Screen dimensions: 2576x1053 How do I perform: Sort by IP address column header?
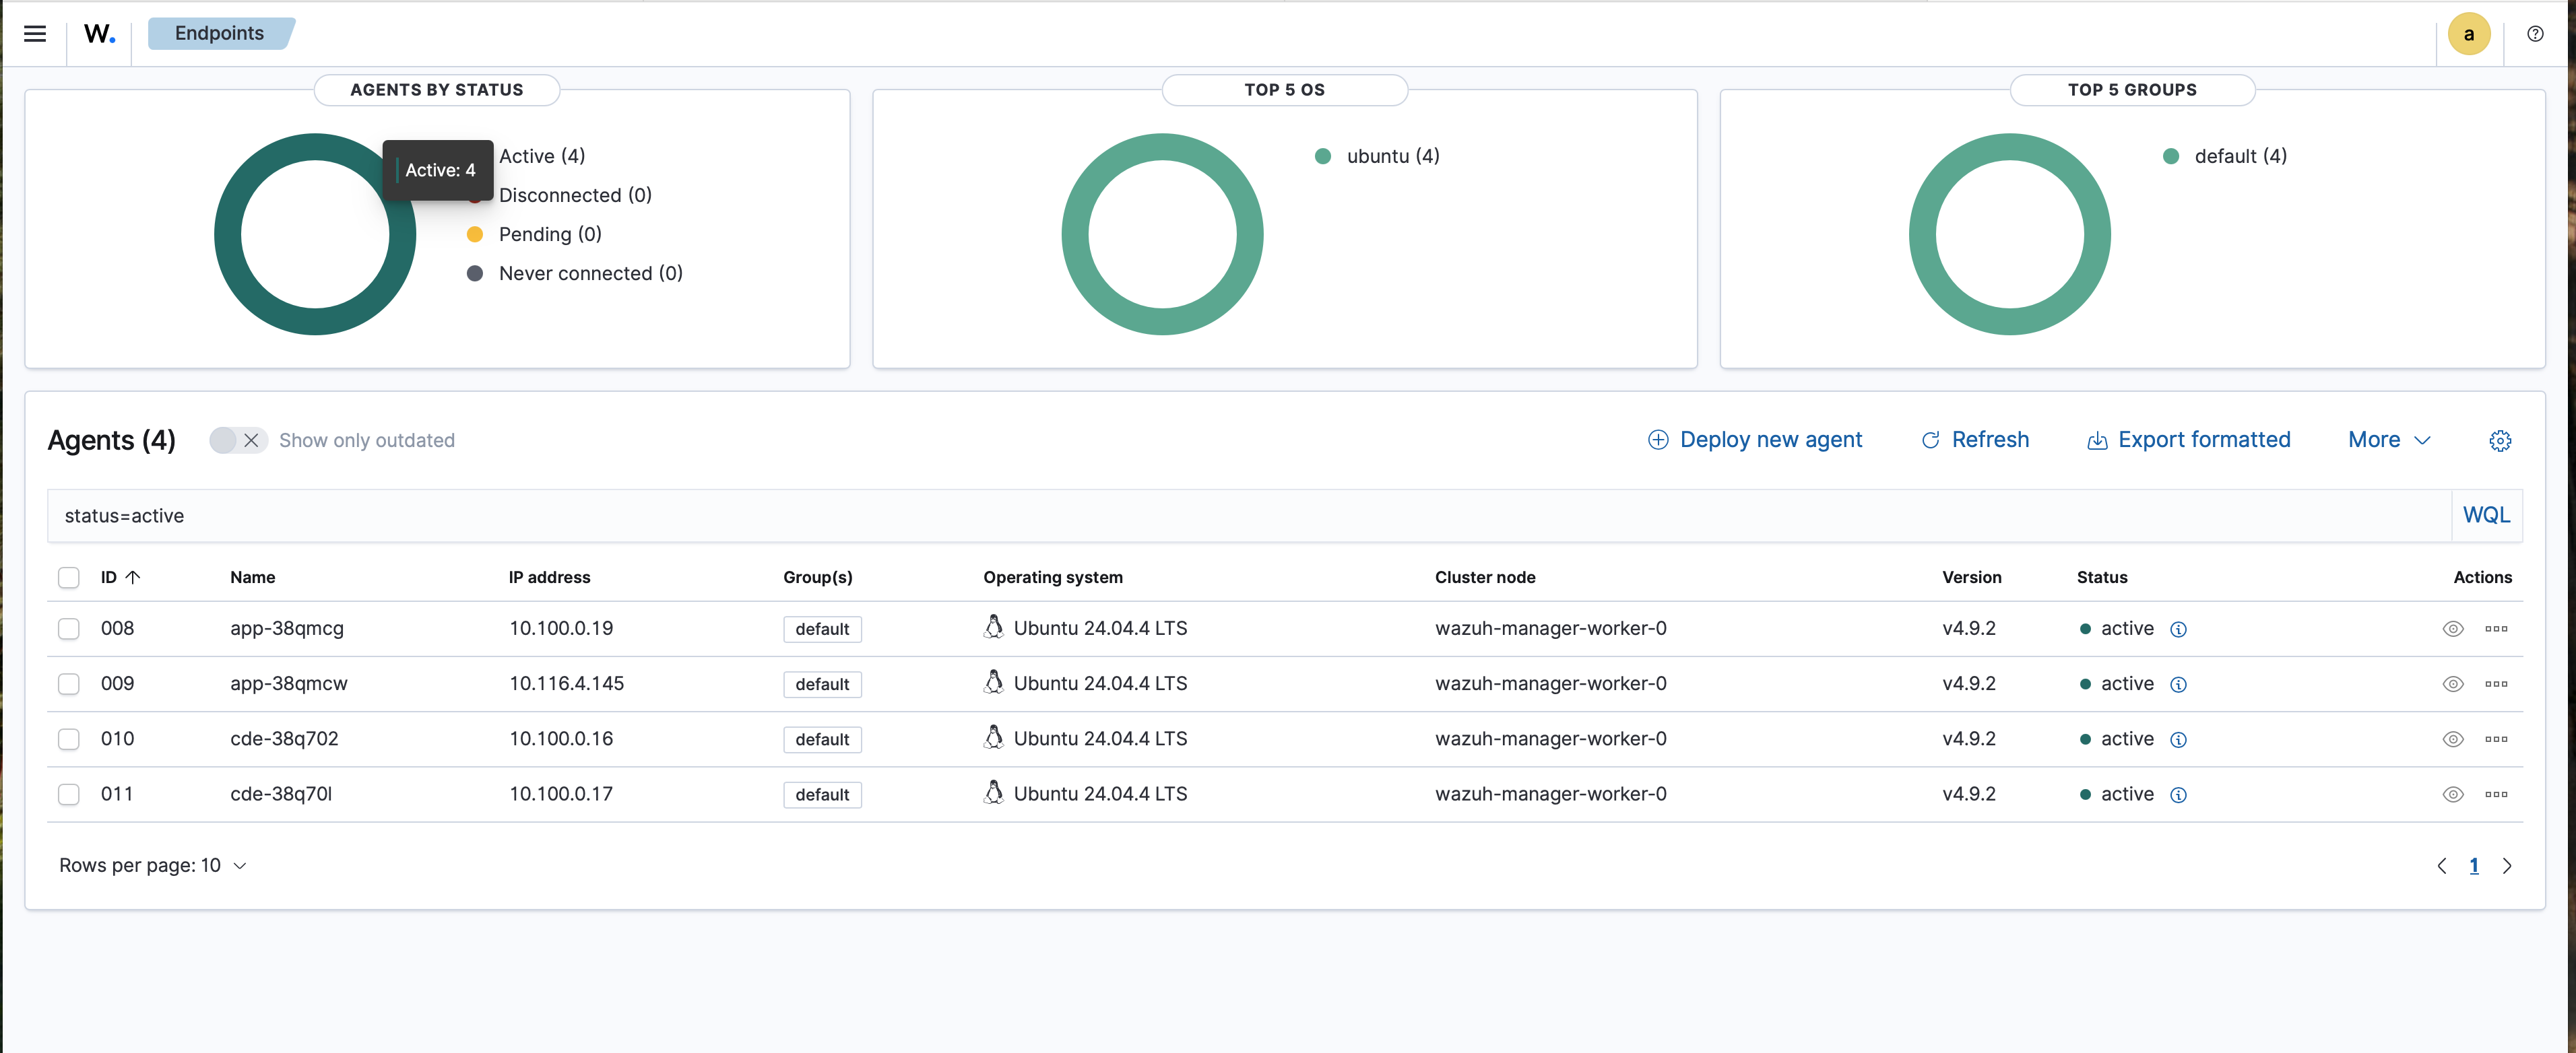point(549,578)
